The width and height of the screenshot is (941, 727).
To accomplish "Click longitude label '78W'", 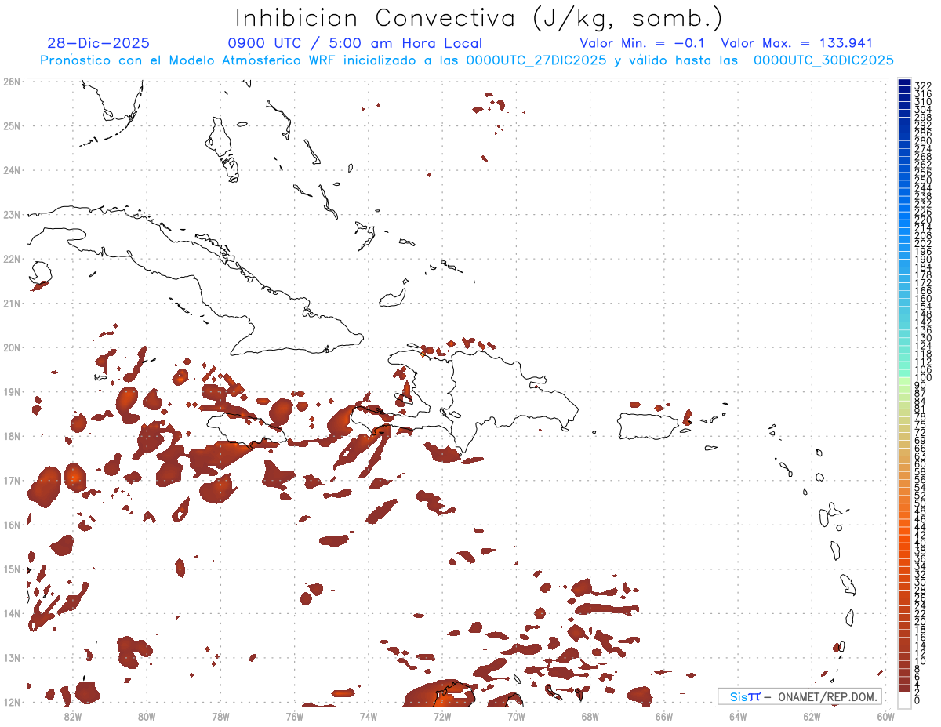I will [220, 715].
